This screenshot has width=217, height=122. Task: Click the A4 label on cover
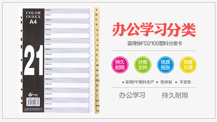pyautogui.click(x=33, y=22)
